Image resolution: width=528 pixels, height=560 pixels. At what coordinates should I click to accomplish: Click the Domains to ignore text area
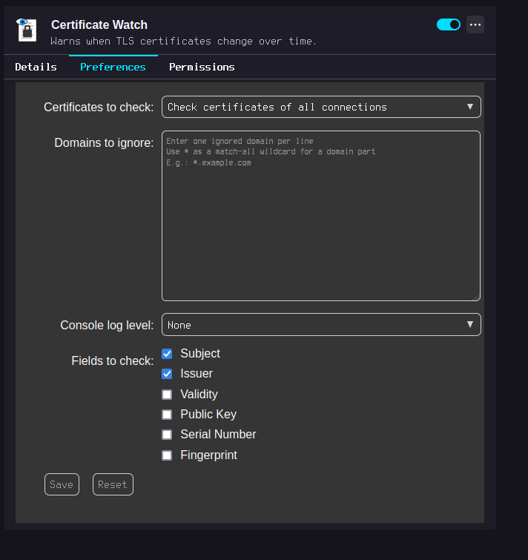tap(320, 215)
